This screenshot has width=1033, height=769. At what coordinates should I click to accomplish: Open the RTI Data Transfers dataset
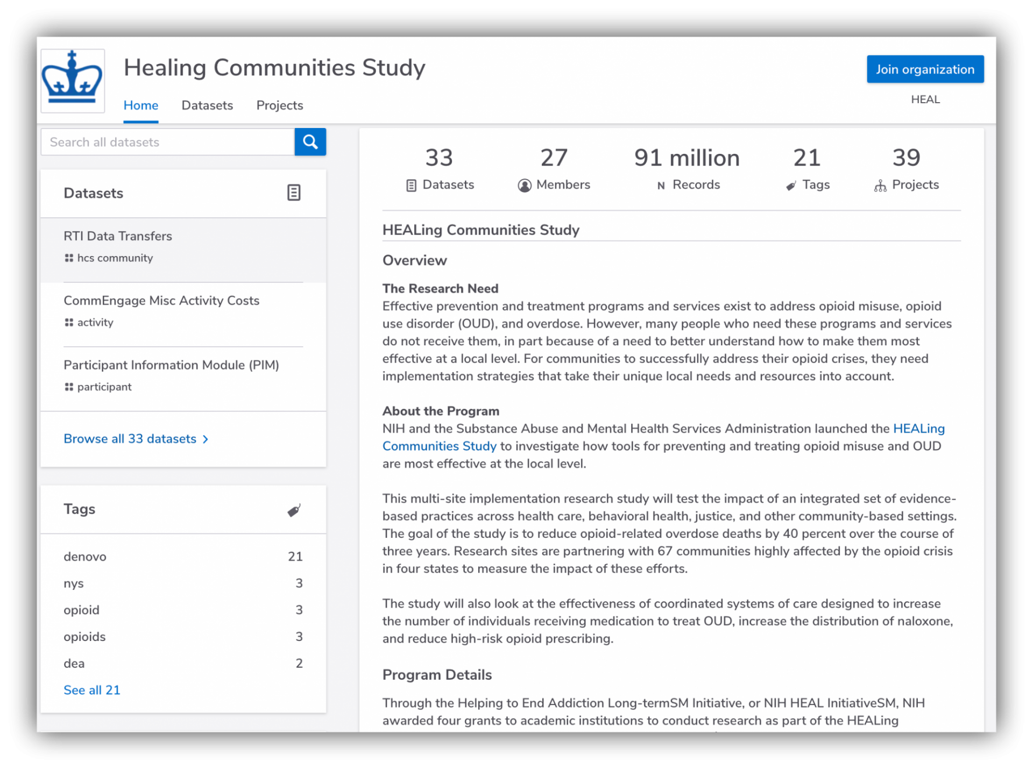[x=118, y=236]
